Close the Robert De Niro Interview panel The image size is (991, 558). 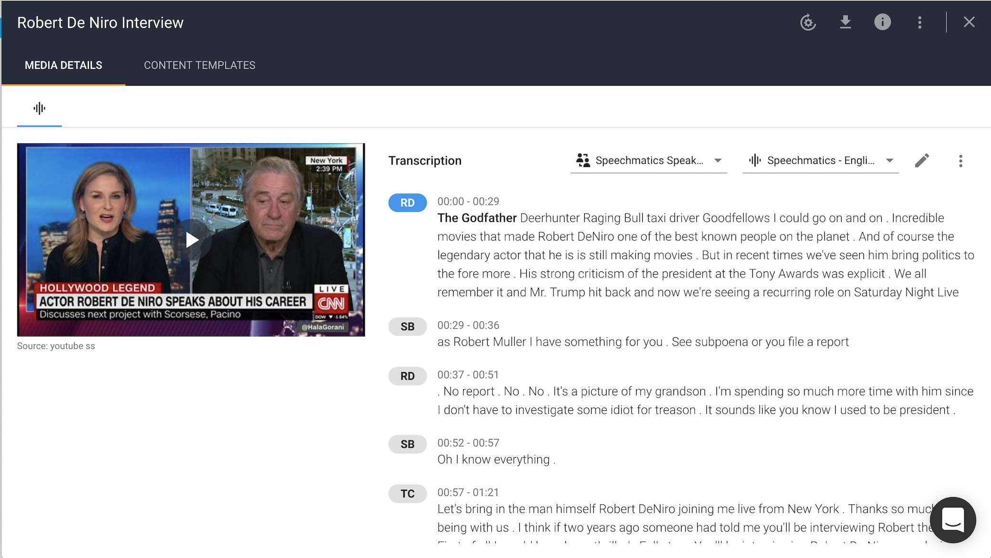pos(969,22)
